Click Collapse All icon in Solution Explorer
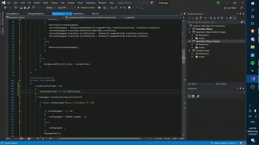 [218, 18]
